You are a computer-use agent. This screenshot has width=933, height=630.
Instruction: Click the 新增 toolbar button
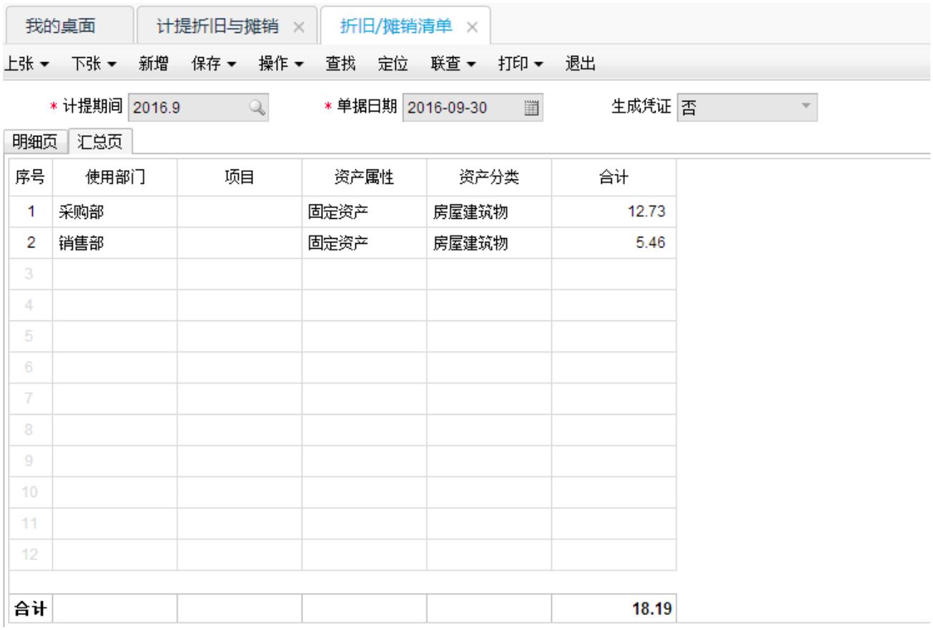click(154, 64)
